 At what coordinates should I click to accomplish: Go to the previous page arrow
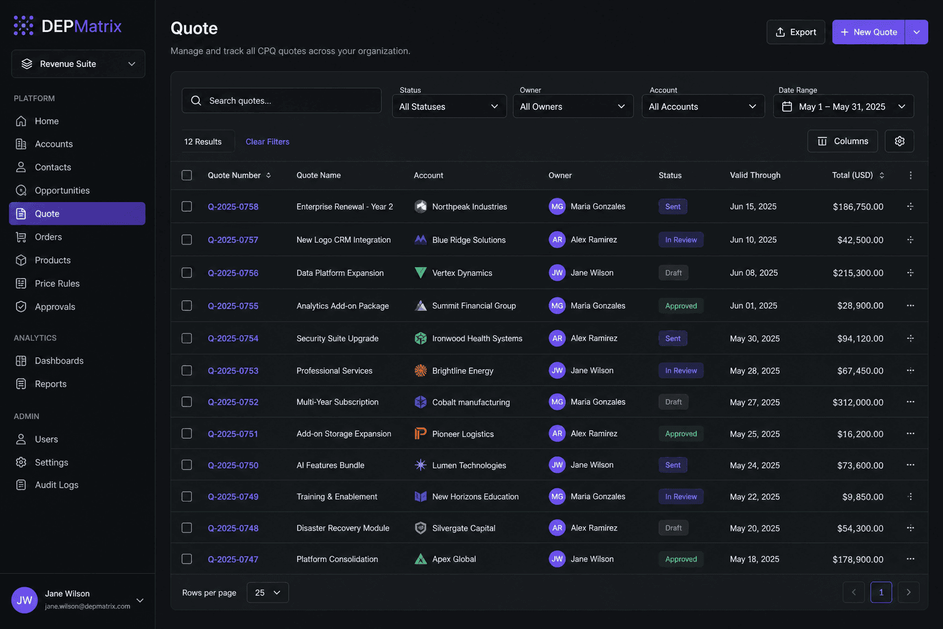853,592
